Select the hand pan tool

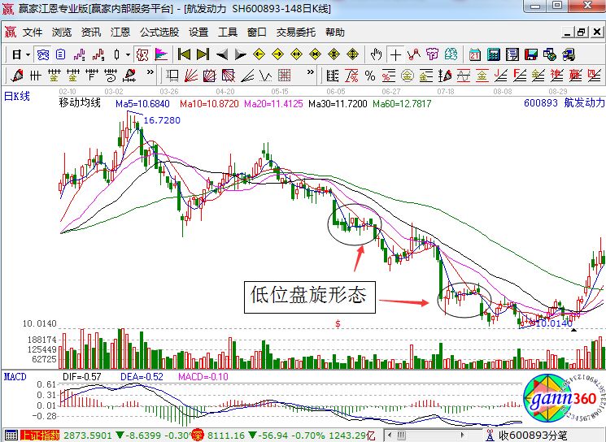[x=376, y=54]
